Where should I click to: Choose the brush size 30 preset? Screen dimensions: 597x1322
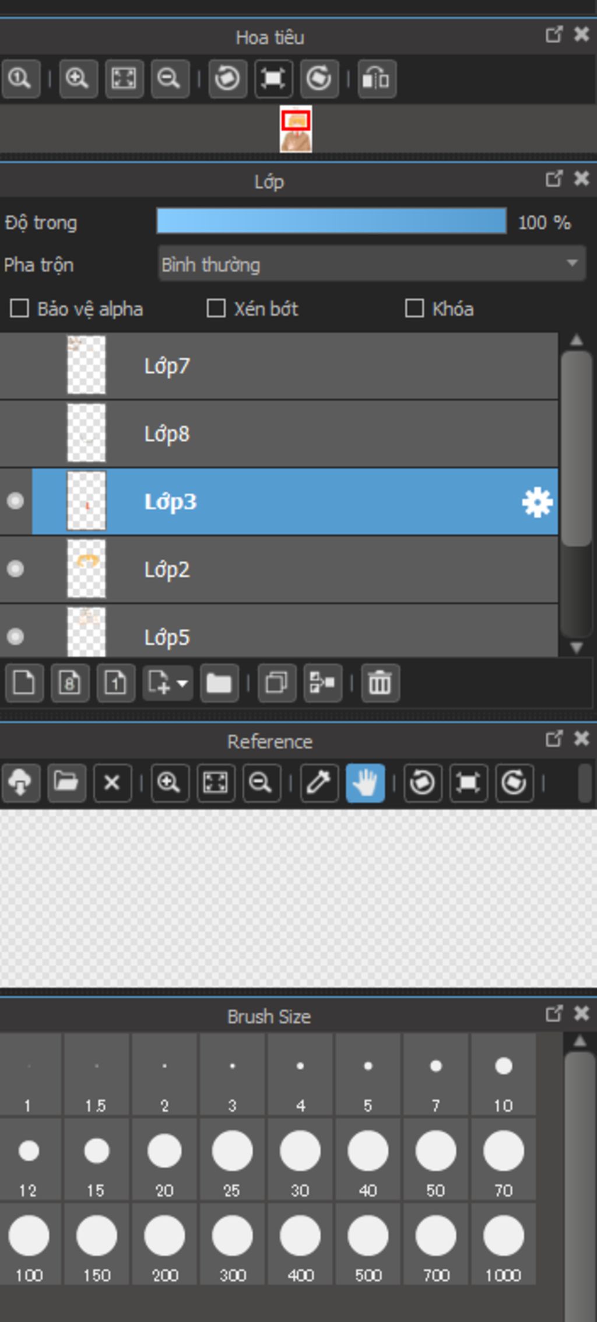click(x=300, y=1159)
